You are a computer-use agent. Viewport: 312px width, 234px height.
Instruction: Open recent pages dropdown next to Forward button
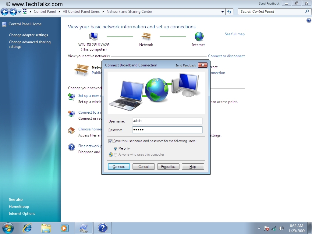click(19, 12)
